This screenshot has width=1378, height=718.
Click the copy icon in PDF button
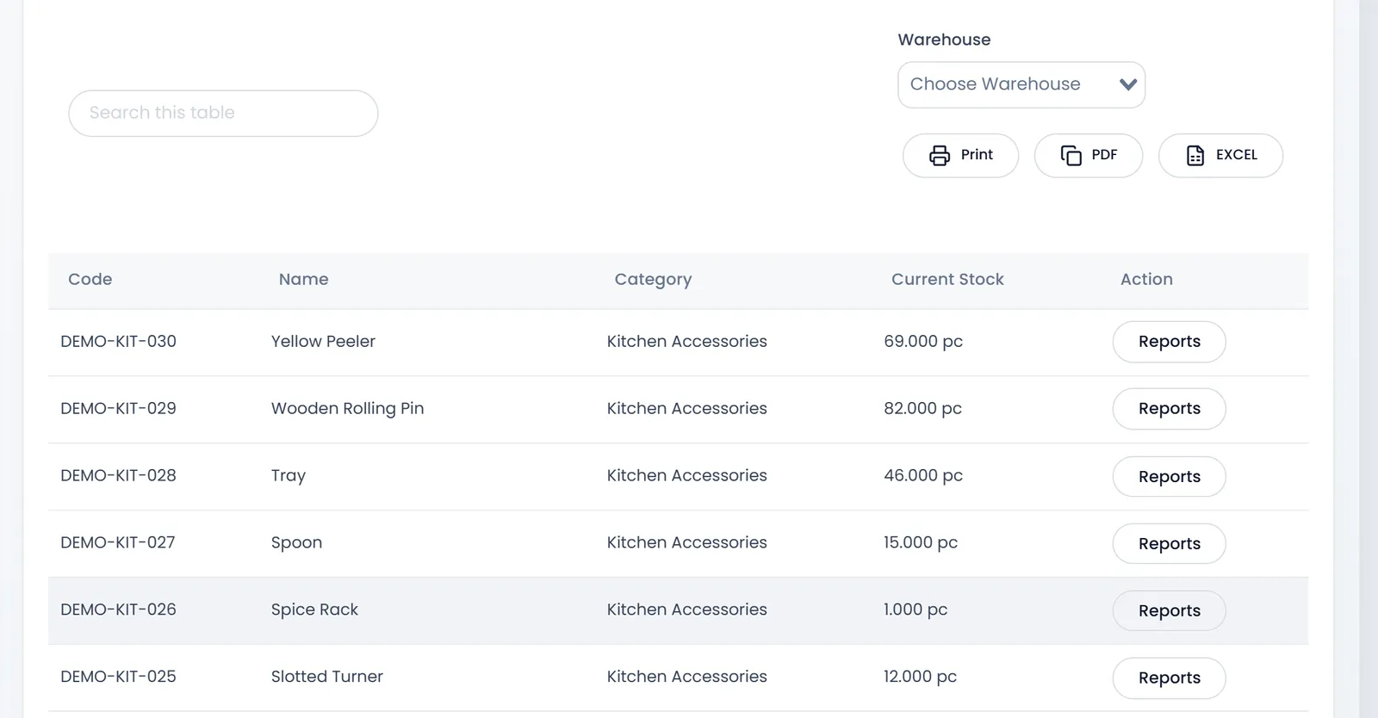pyautogui.click(x=1071, y=155)
